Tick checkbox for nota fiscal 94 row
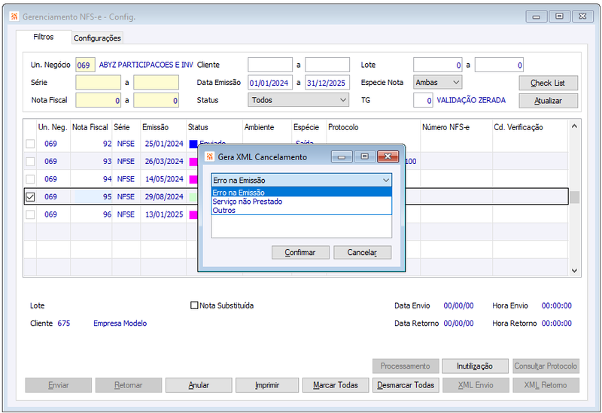 [30, 179]
